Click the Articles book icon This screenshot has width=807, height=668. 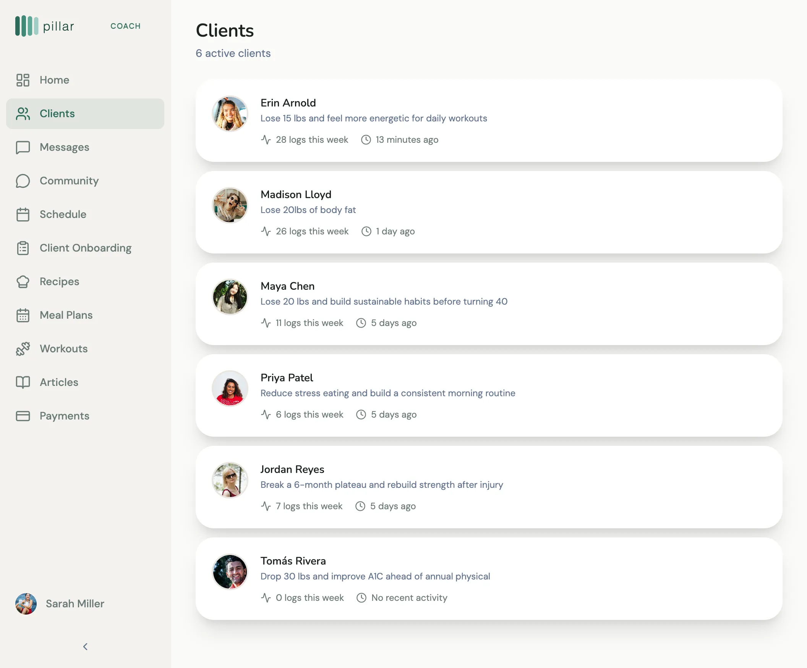pyautogui.click(x=23, y=382)
